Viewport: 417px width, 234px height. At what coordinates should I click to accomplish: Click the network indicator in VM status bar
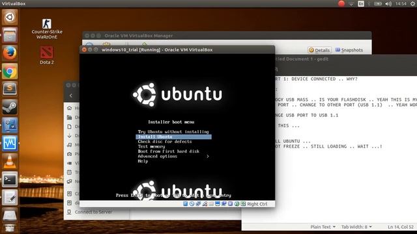[x=198, y=203]
